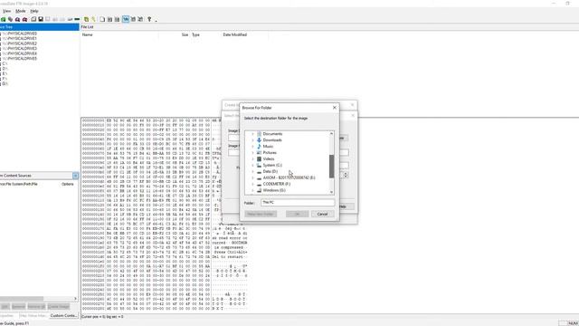Image resolution: width=579 pixels, height=326 pixels.
Task: Click the green Add All Attached Devices toolbar icon
Action: [3, 19]
